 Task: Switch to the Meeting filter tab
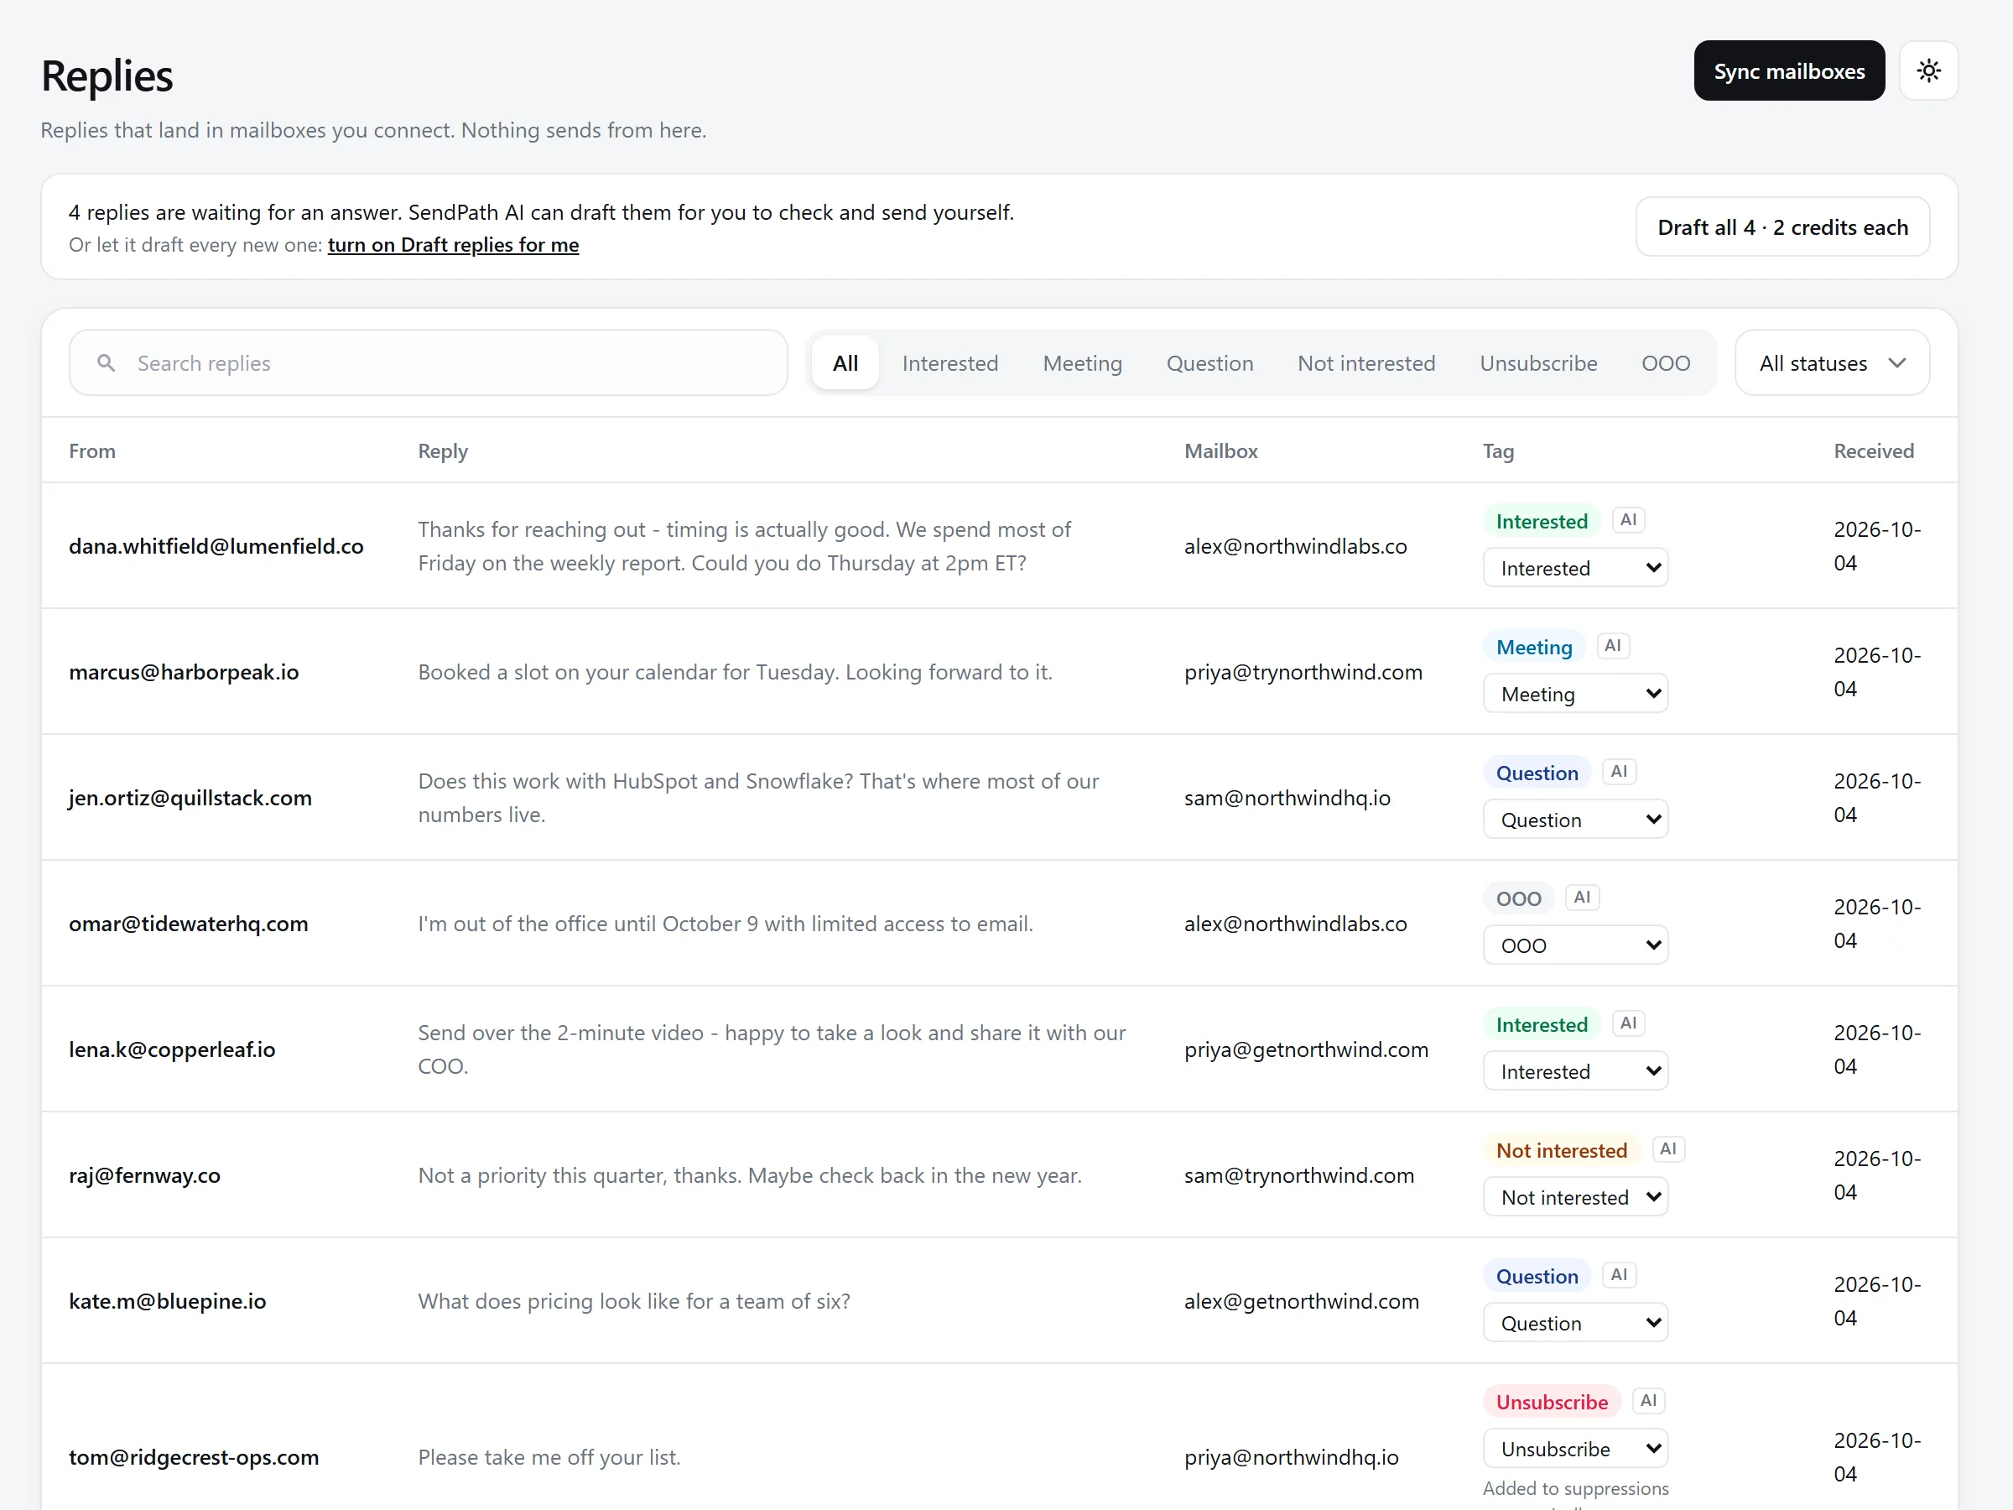click(1082, 363)
